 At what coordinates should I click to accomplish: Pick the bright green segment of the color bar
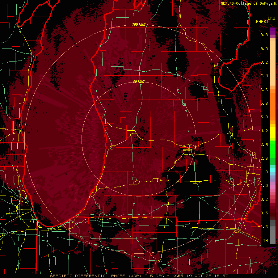pos(273,150)
